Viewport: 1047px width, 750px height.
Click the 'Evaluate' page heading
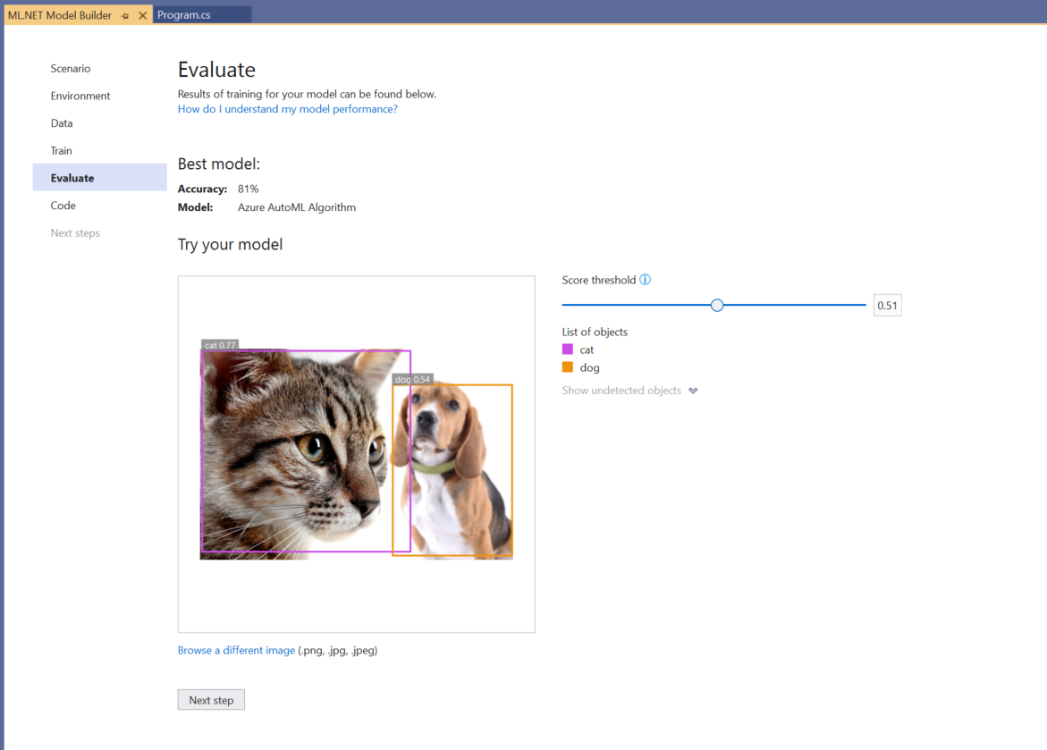(x=216, y=70)
